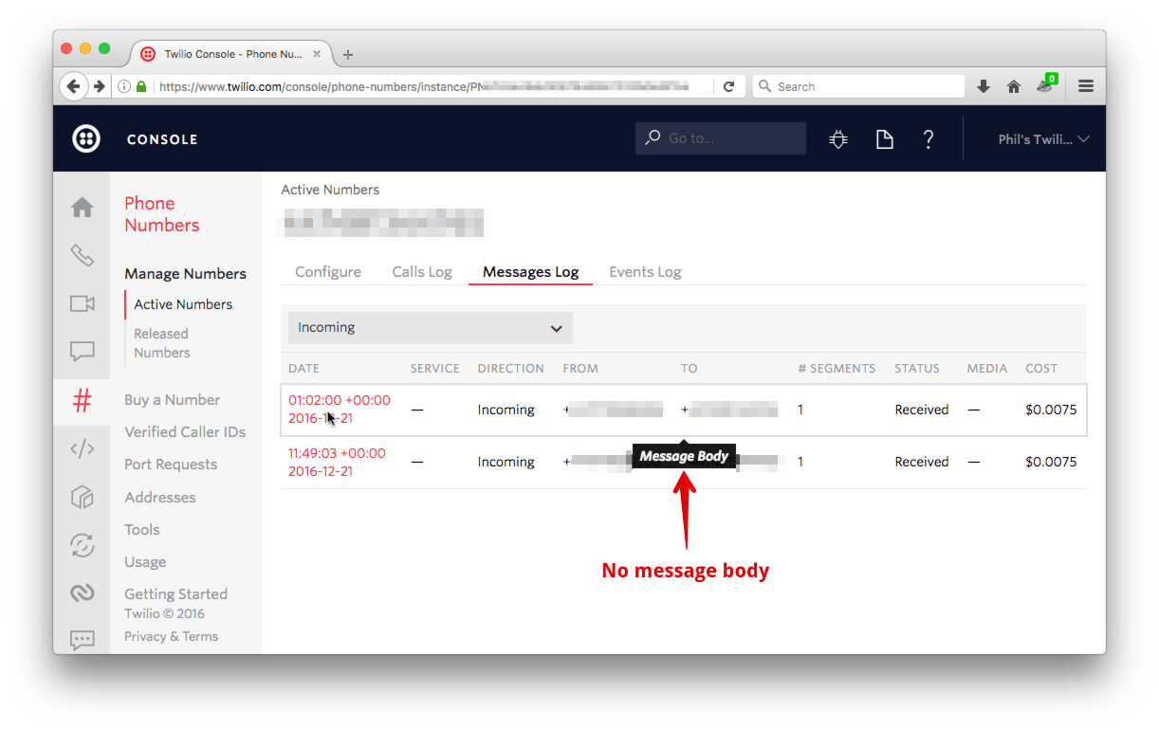Click $0.0075 cost in the 11:49:03 row
Image resolution: width=1159 pixels, height=730 pixels.
(x=1051, y=462)
